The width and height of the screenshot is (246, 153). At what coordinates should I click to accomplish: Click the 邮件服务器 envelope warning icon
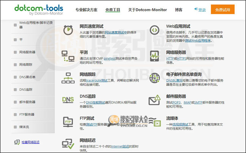(155, 100)
